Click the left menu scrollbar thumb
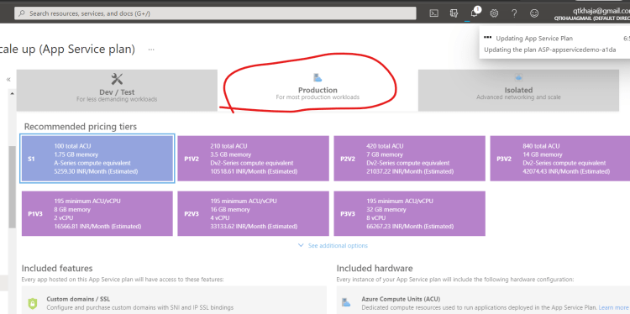Image resolution: width=630 pixels, height=314 pixels. point(12,186)
